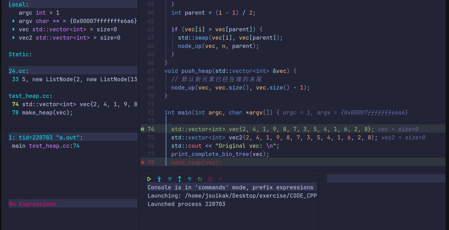Screen dimensions: 449x230
Task: Select thread tid=228783 a.out
Action: point(73,137)
